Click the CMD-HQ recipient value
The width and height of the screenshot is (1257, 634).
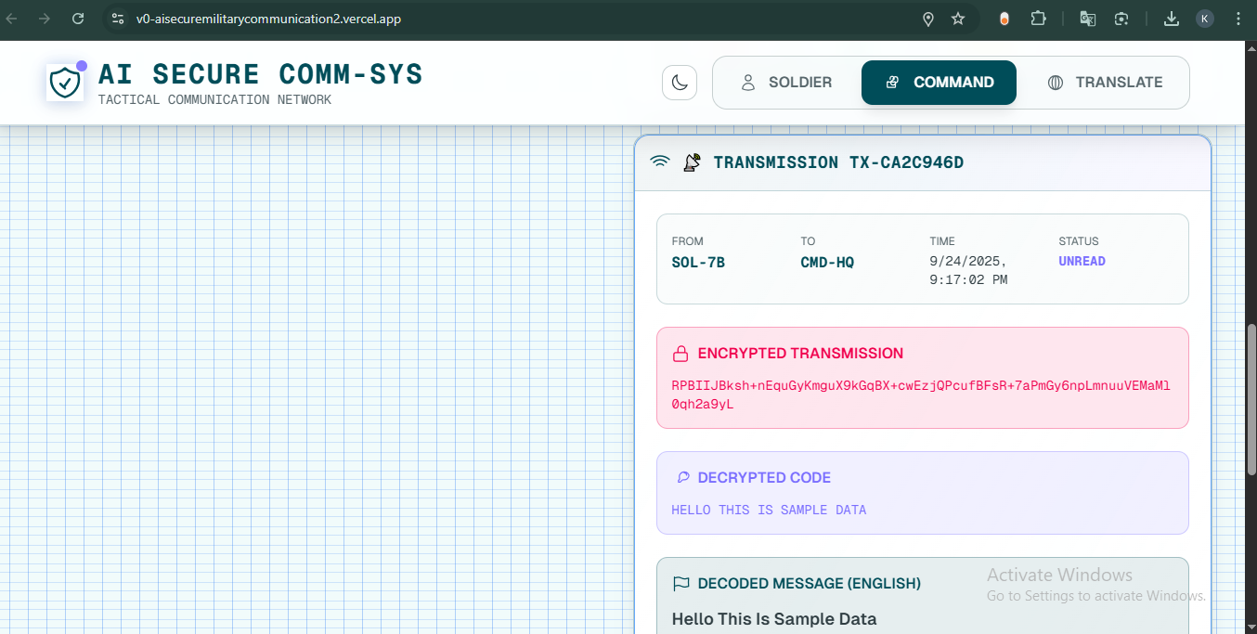pyautogui.click(x=827, y=263)
